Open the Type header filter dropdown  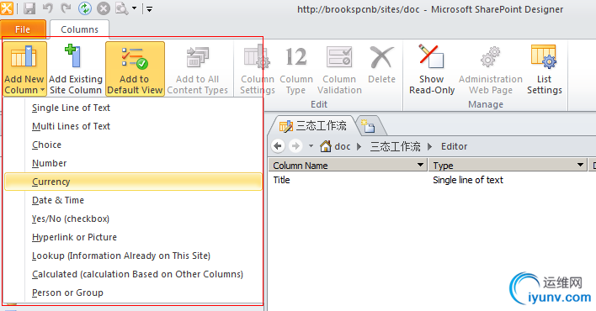580,165
